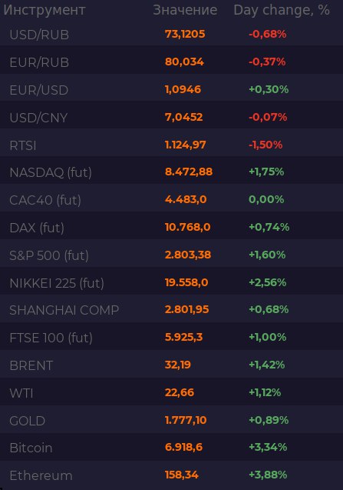Sort by Day change, % header
343x490 pixels.
point(282,10)
